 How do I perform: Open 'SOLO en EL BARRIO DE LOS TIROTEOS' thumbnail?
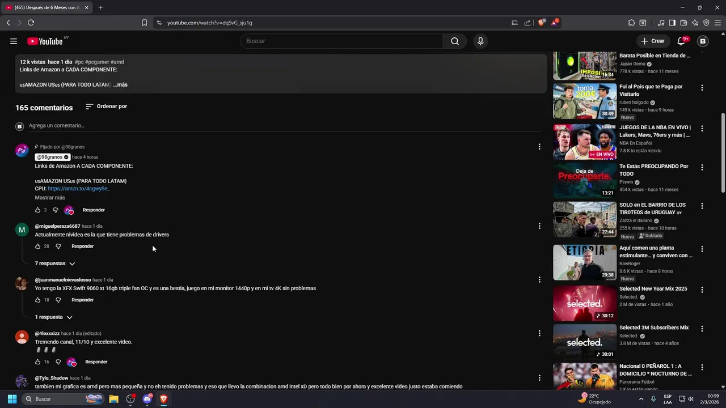(x=585, y=219)
